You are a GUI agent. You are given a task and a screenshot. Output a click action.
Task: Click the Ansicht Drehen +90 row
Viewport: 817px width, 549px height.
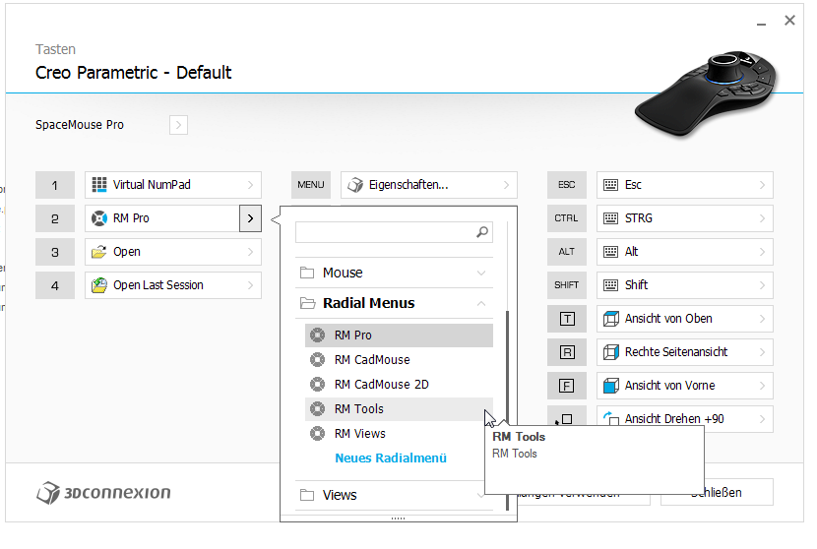tap(685, 419)
